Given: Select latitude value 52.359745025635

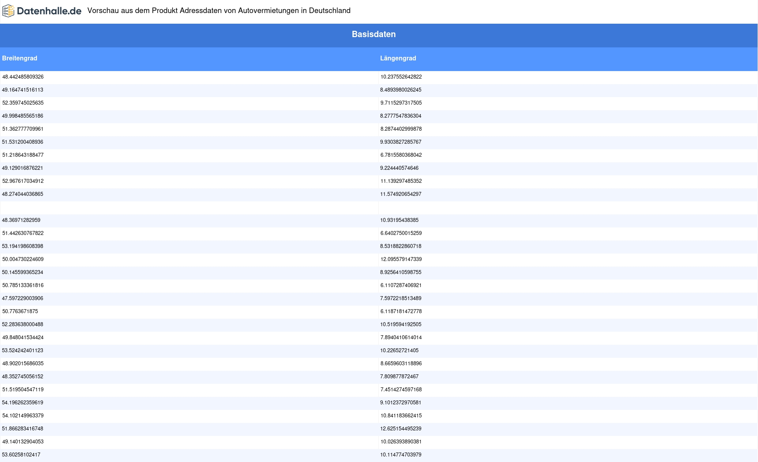Looking at the screenshot, I should pyautogui.click(x=23, y=103).
